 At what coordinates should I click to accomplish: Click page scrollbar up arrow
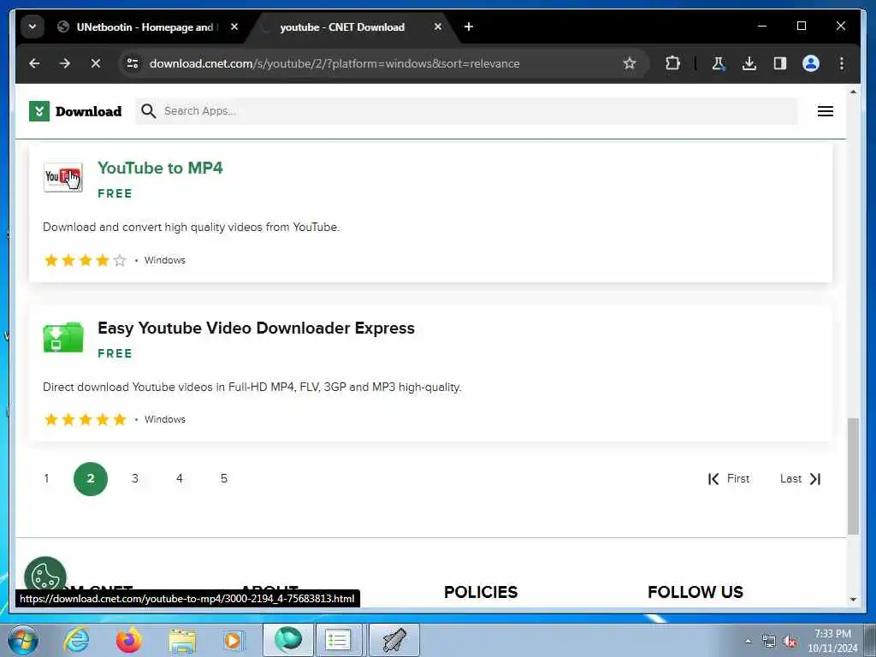[853, 91]
